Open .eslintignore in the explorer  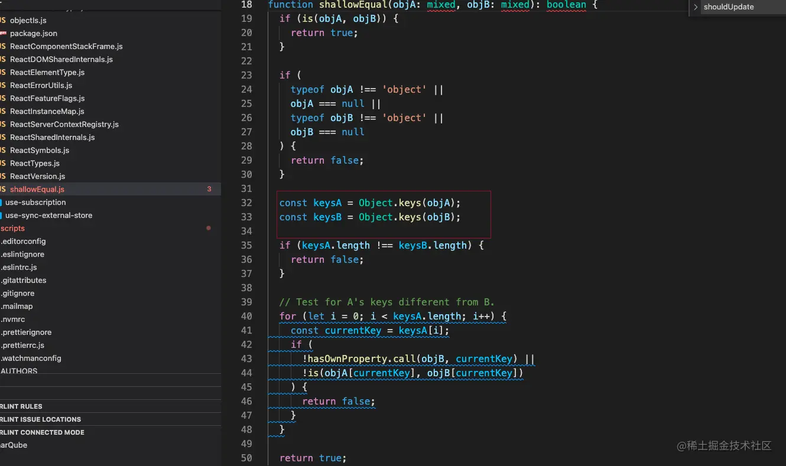coord(22,254)
